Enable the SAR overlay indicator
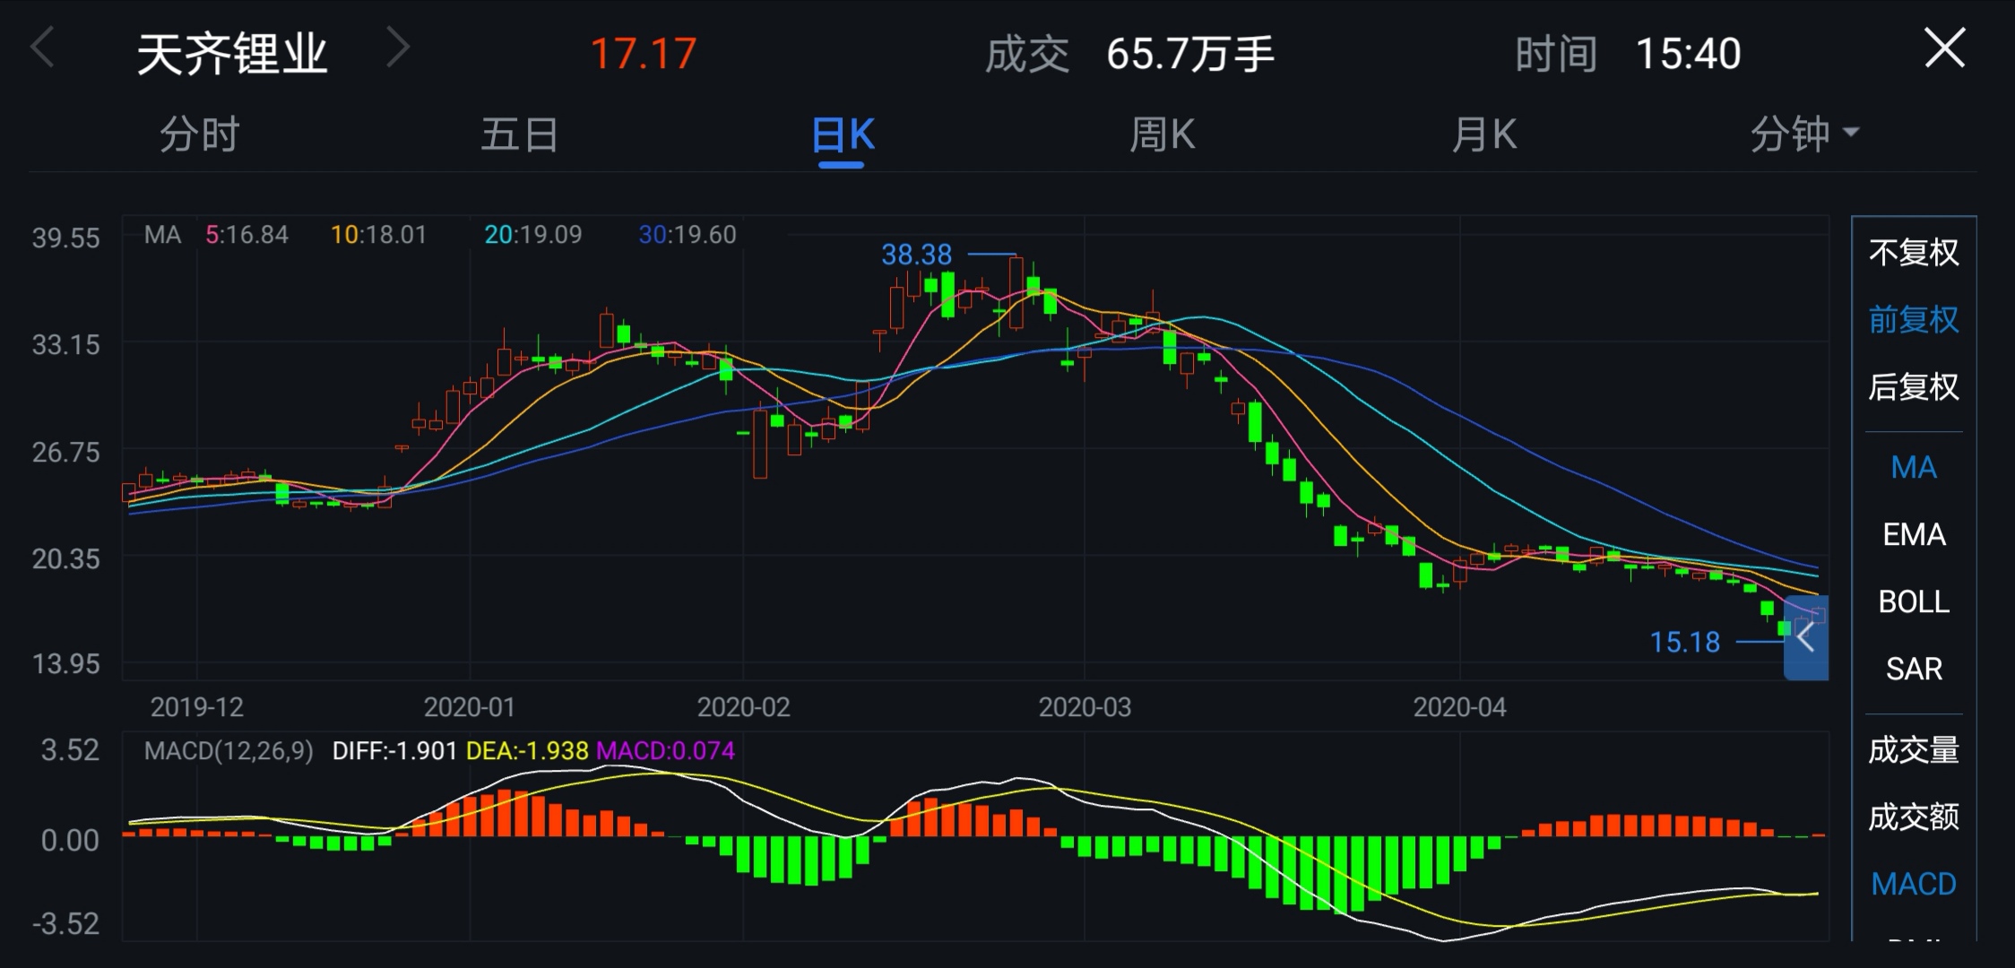This screenshot has height=968, width=2015. click(1914, 669)
